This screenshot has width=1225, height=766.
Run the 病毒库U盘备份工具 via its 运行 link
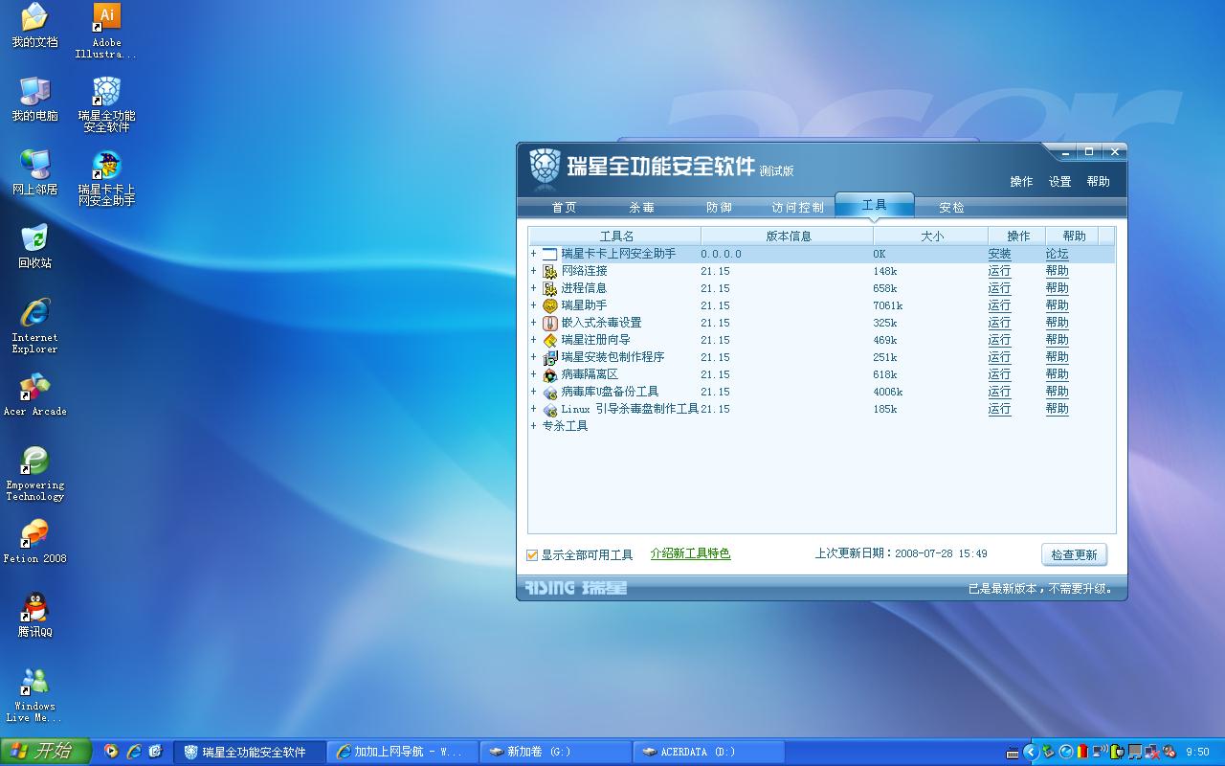[999, 392]
